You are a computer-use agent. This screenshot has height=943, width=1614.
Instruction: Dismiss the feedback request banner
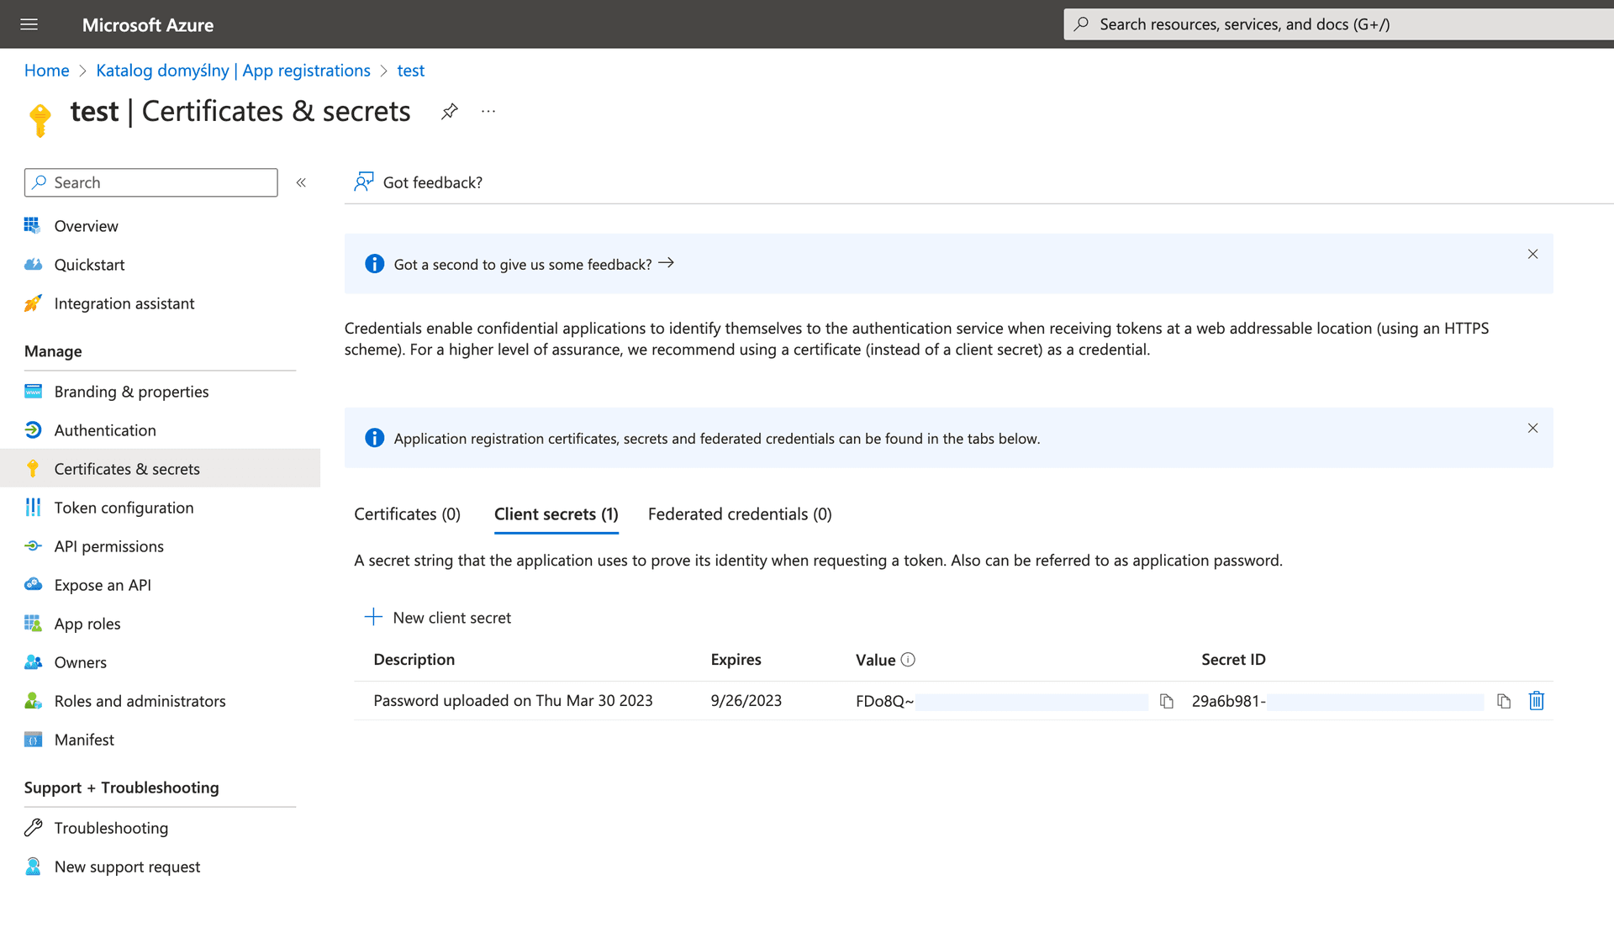pos(1532,254)
